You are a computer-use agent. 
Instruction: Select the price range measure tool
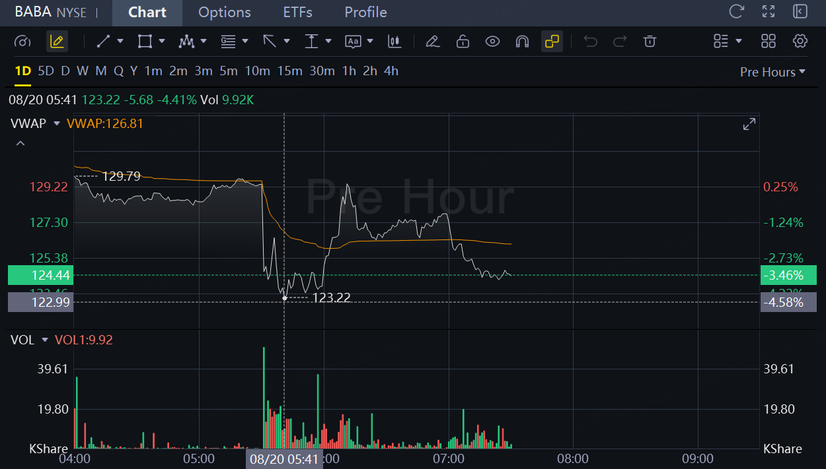tap(311, 42)
